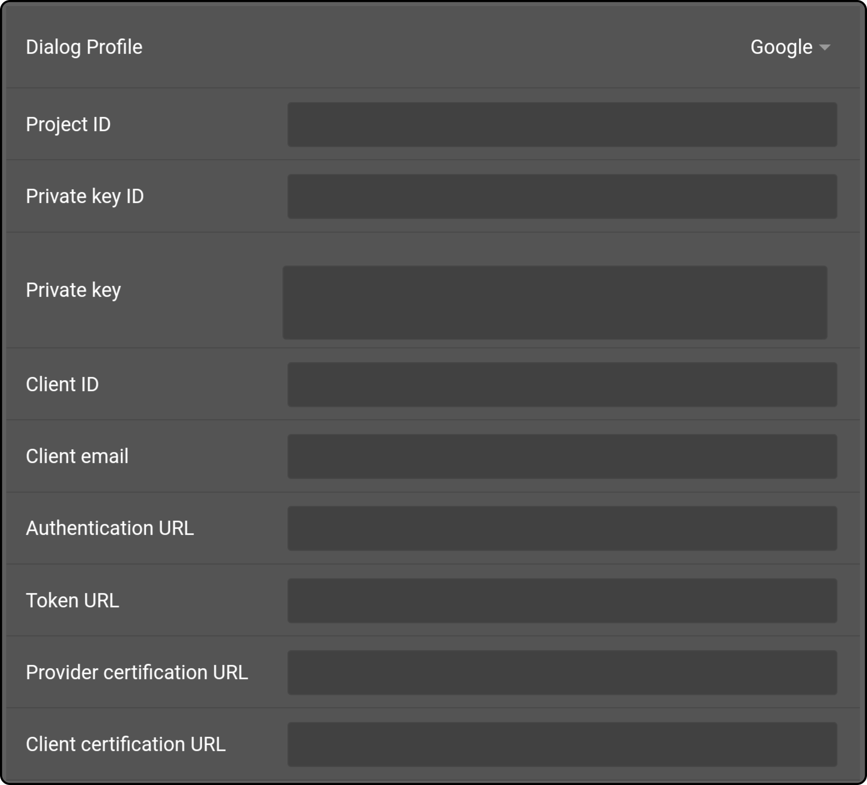Click inside the large Private key textarea
The height and width of the screenshot is (785, 867).
(555, 303)
